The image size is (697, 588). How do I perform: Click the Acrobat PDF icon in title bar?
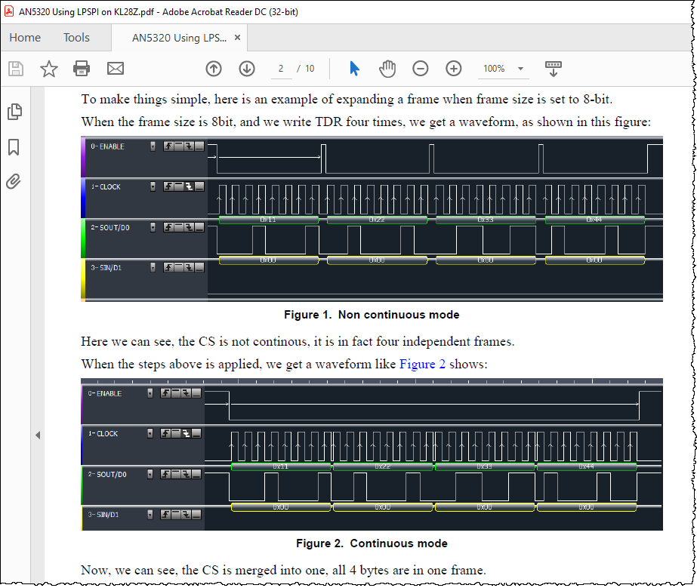point(9,11)
